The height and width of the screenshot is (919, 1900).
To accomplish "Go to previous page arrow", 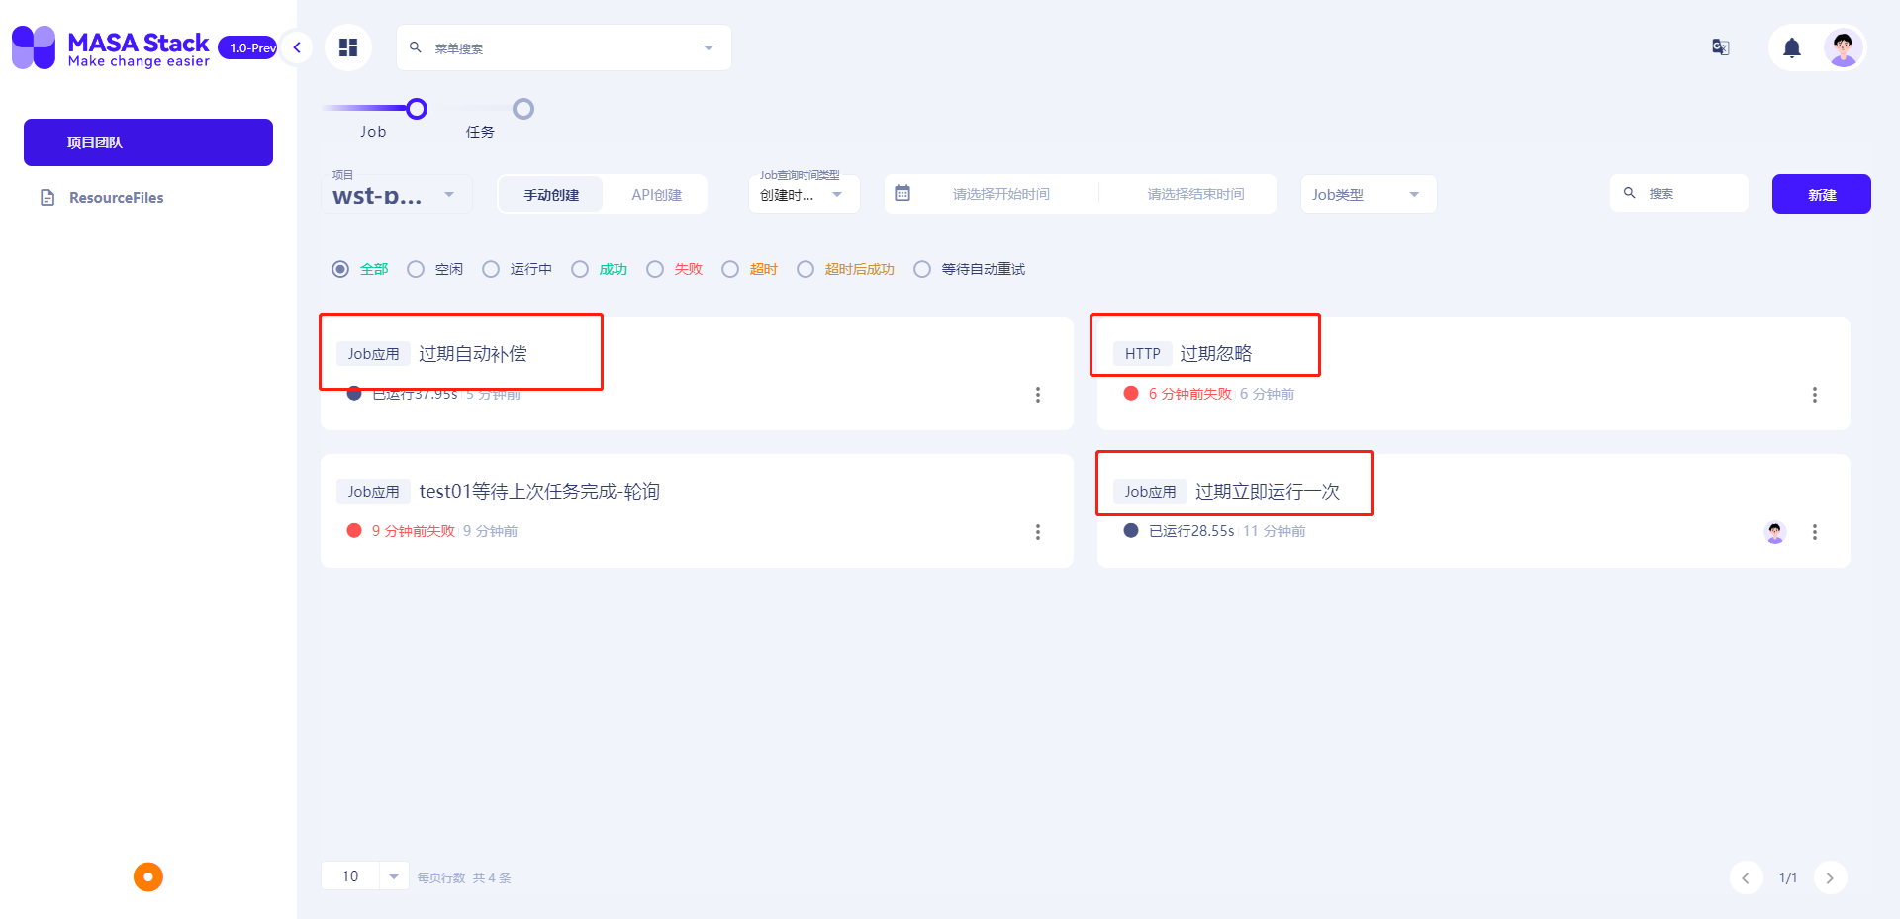I will 1746,877.
